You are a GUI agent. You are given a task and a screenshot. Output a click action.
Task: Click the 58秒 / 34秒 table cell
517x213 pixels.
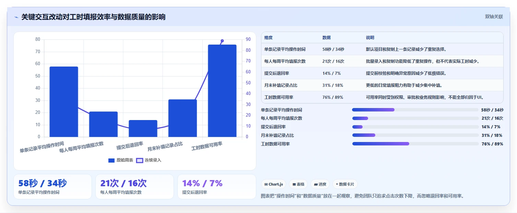(x=333, y=49)
